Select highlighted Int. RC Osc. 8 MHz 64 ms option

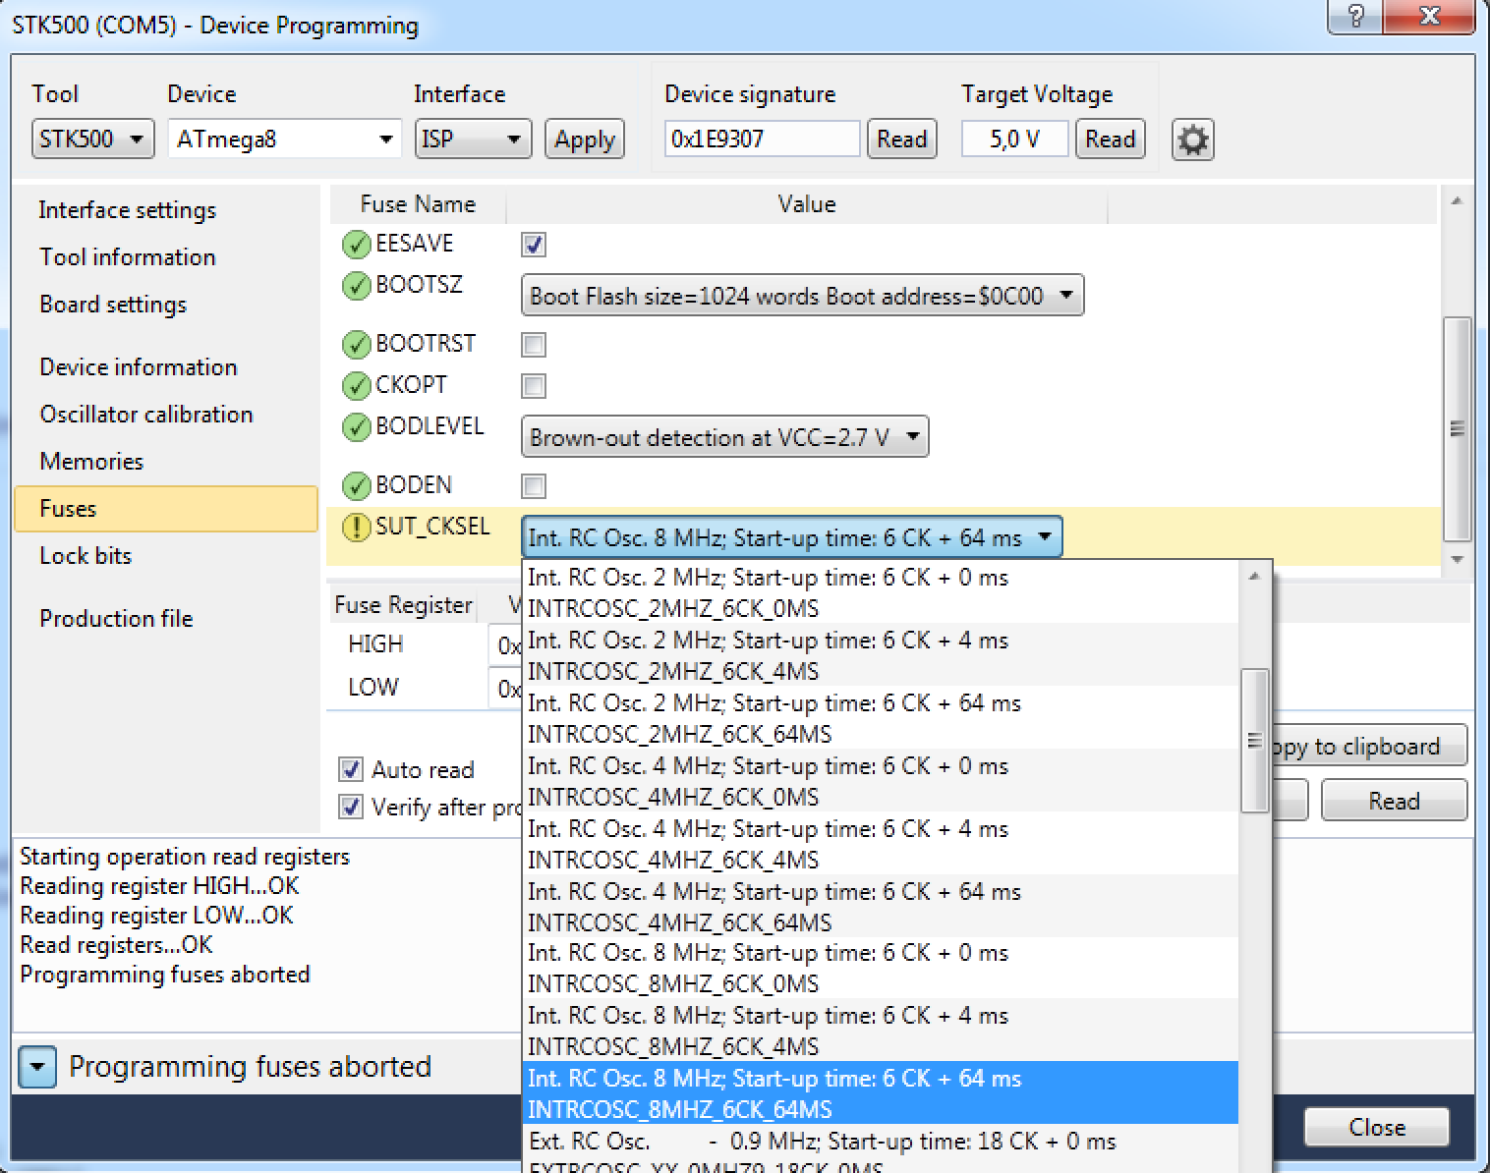tap(880, 1093)
